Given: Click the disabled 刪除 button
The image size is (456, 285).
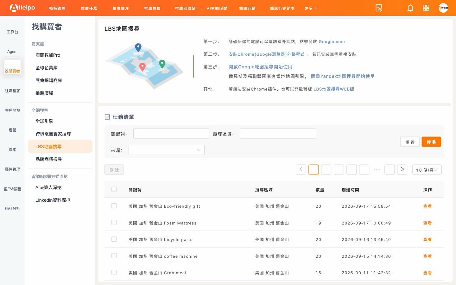Looking at the screenshot, I should pyautogui.click(x=114, y=170).
